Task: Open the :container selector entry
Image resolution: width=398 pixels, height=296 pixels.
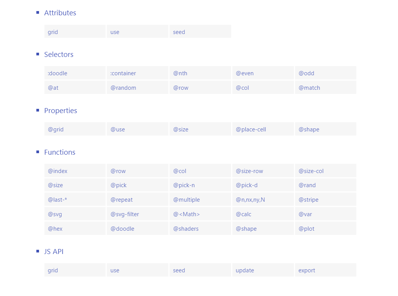Action: [137, 73]
